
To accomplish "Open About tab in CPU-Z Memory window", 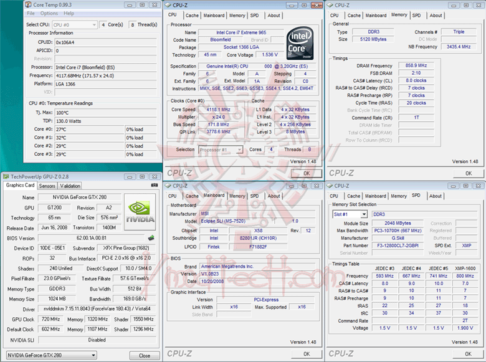I will [436, 16].
